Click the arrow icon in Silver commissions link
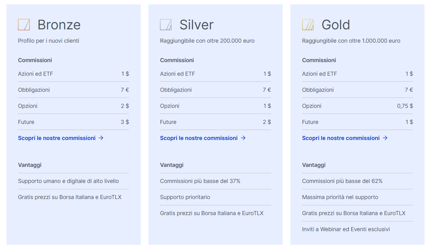 (243, 138)
